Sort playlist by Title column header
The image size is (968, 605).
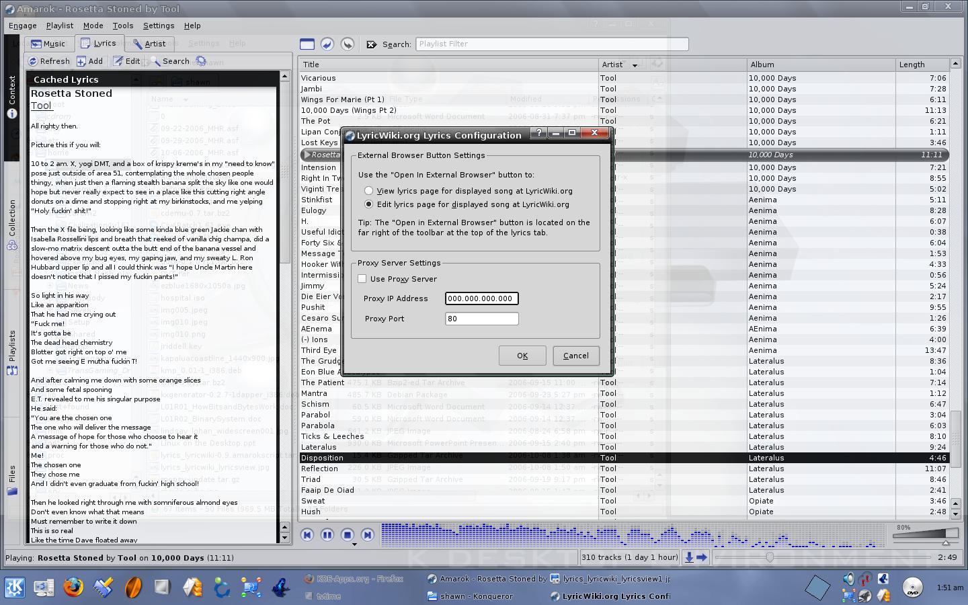[x=448, y=65]
